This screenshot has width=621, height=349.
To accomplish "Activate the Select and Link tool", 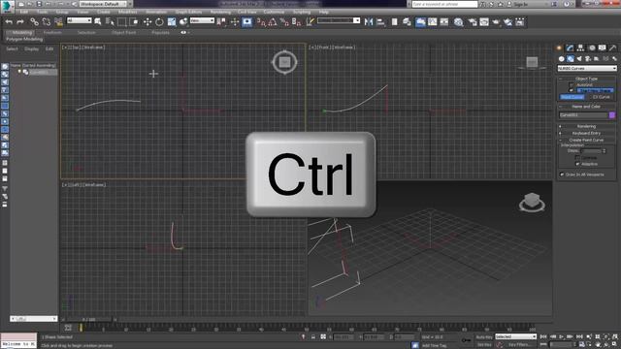I will [x=35, y=21].
